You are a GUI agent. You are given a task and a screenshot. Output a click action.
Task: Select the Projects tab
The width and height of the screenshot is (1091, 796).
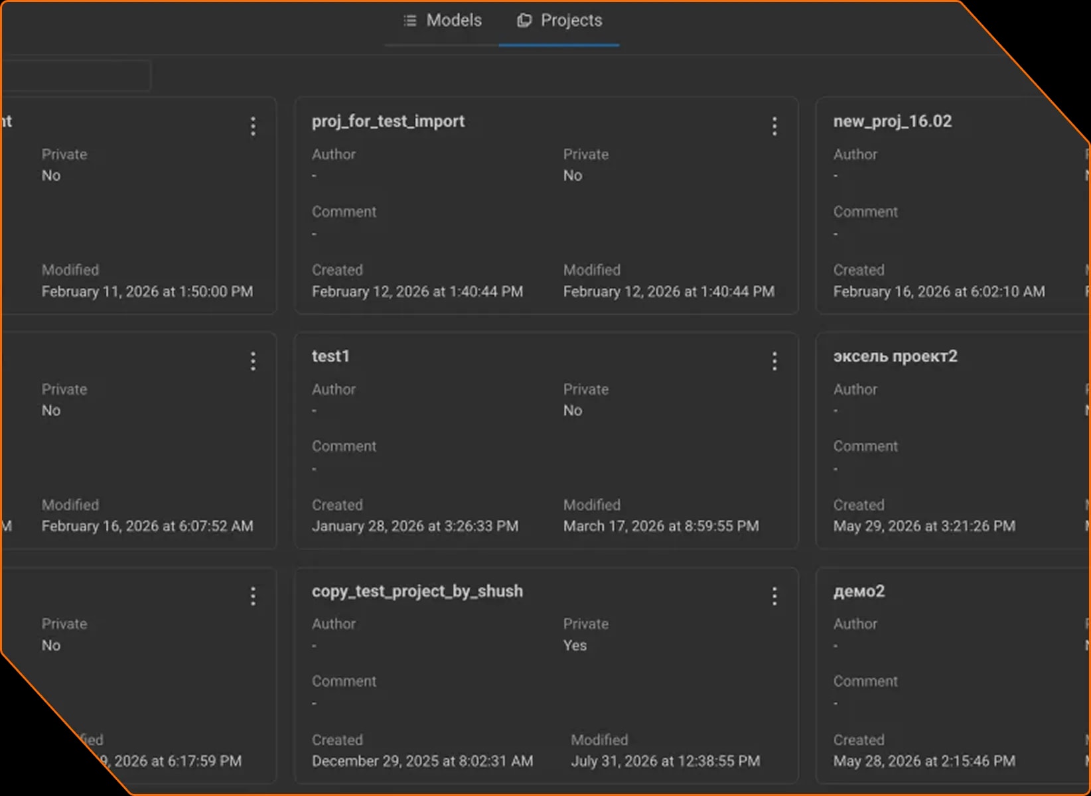coord(559,21)
